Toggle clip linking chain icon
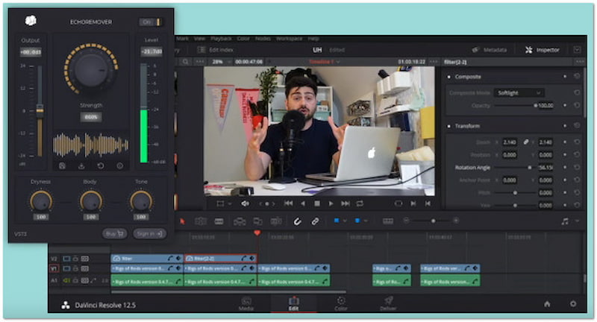This screenshot has height=322, width=597. (x=315, y=221)
